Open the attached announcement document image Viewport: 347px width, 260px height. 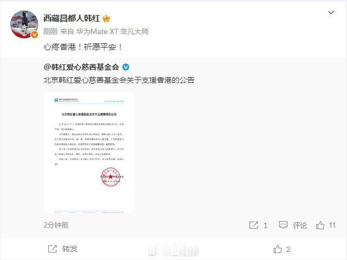click(x=89, y=152)
